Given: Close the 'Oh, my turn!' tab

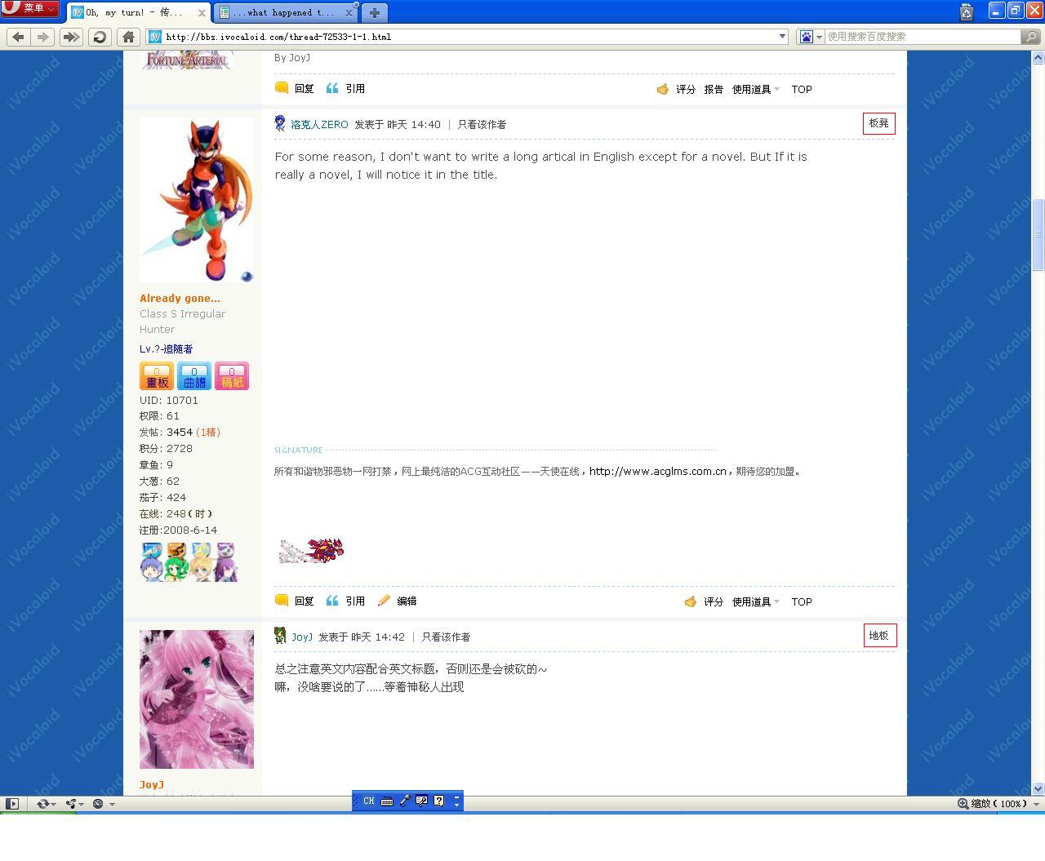Looking at the screenshot, I should tap(202, 13).
